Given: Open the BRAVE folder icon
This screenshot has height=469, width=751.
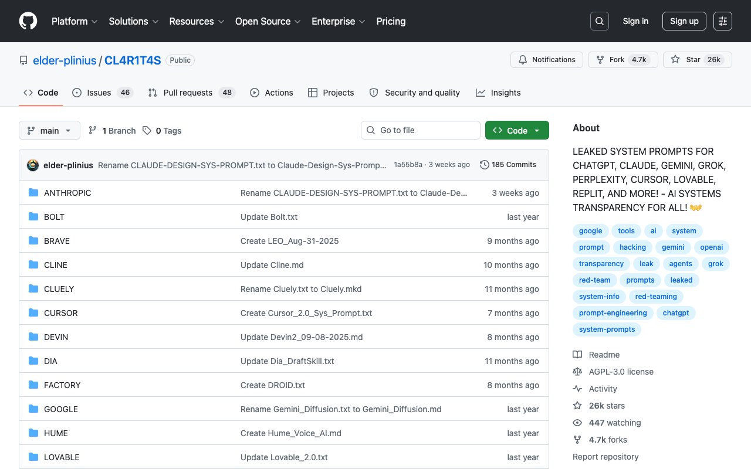Looking at the screenshot, I should tap(33, 241).
